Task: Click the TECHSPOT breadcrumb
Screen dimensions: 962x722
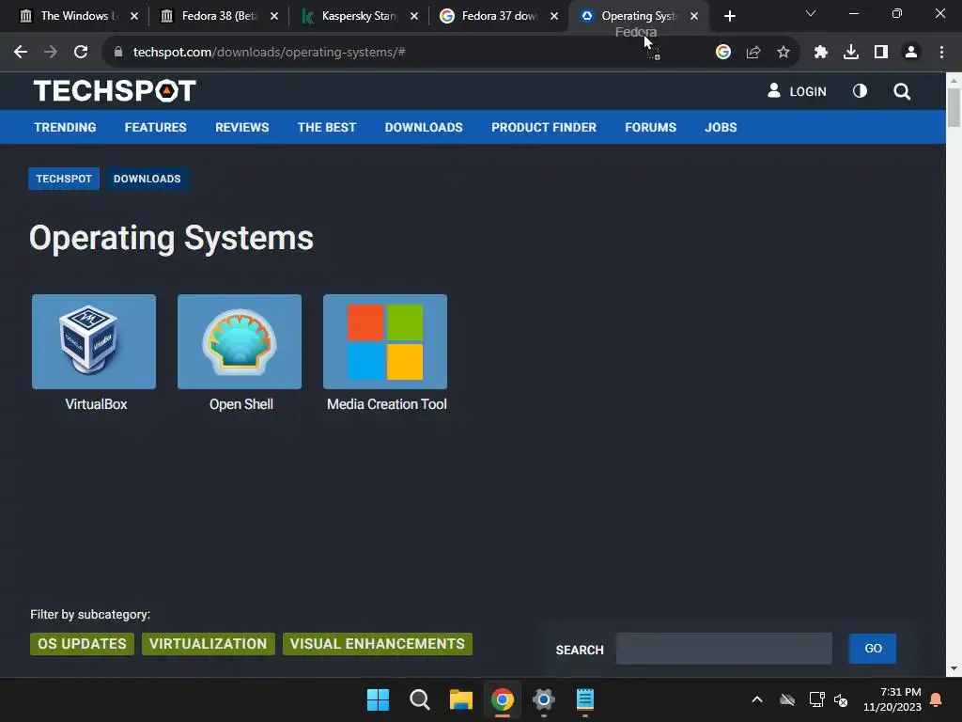Action: click(64, 179)
